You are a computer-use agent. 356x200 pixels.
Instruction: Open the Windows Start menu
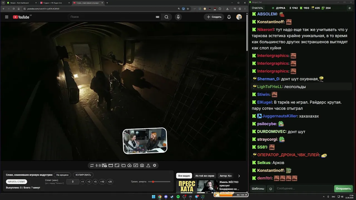coord(154,197)
